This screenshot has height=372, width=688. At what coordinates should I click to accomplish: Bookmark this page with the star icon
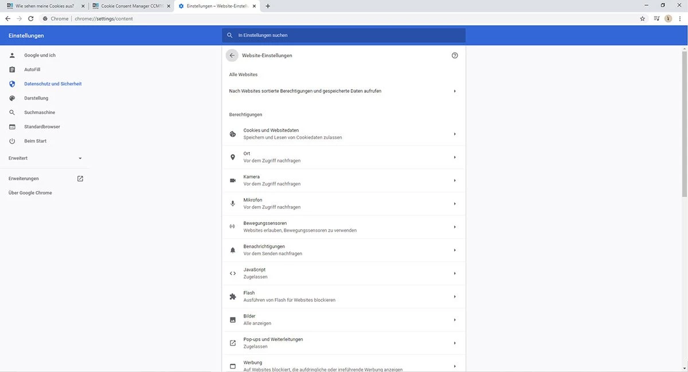(x=642, y=18)
